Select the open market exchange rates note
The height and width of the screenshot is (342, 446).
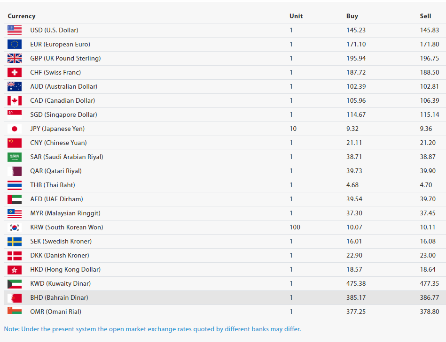click(x=152, y=329)
